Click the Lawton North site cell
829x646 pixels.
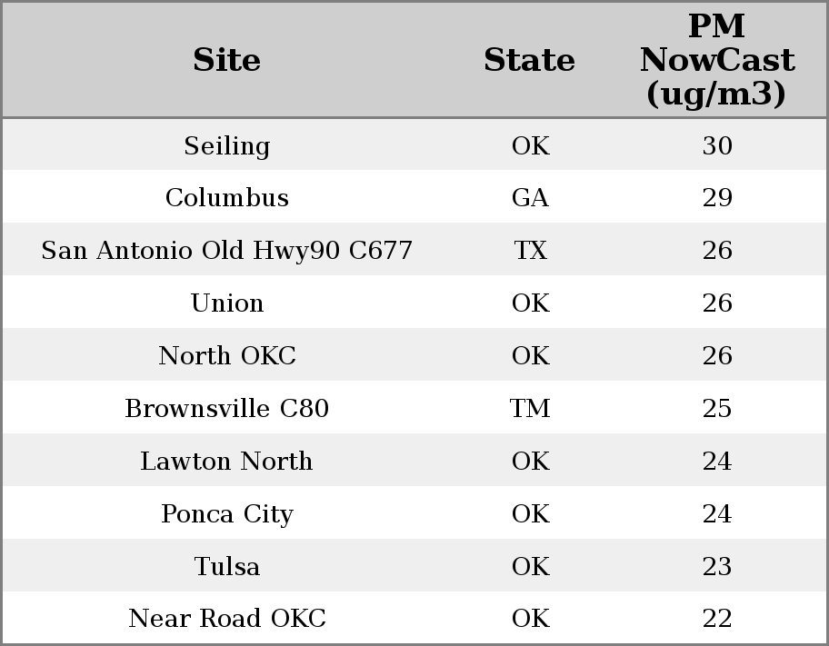point(227,462)
